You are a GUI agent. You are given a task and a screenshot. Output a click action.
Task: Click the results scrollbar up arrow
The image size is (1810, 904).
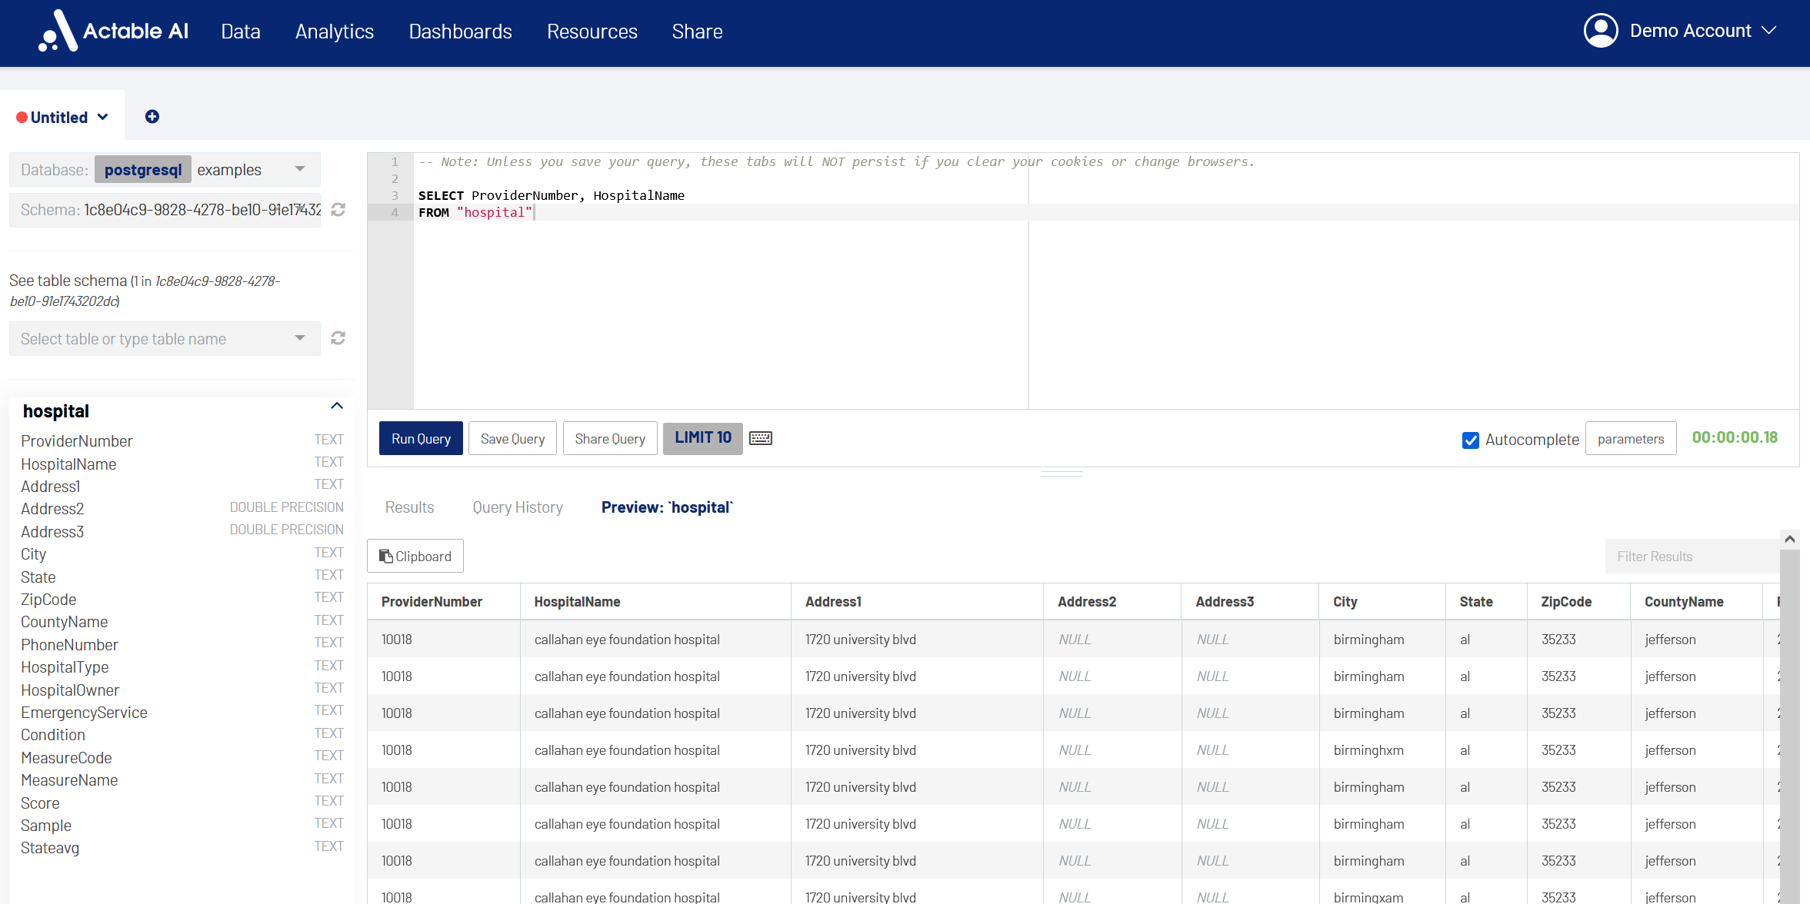(x=1790, y=539)
